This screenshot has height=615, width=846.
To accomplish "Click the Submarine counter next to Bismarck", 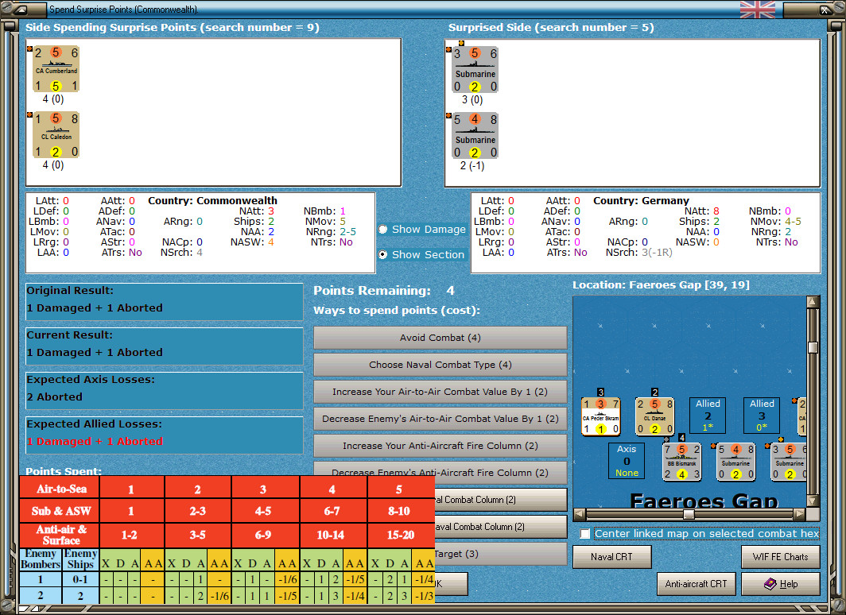I will [736, 462].
